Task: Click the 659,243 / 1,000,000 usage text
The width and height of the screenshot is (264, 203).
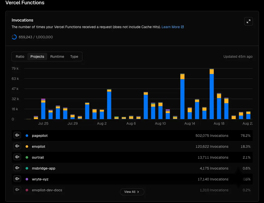Action: pyautogui.click(x=36, y=37)
